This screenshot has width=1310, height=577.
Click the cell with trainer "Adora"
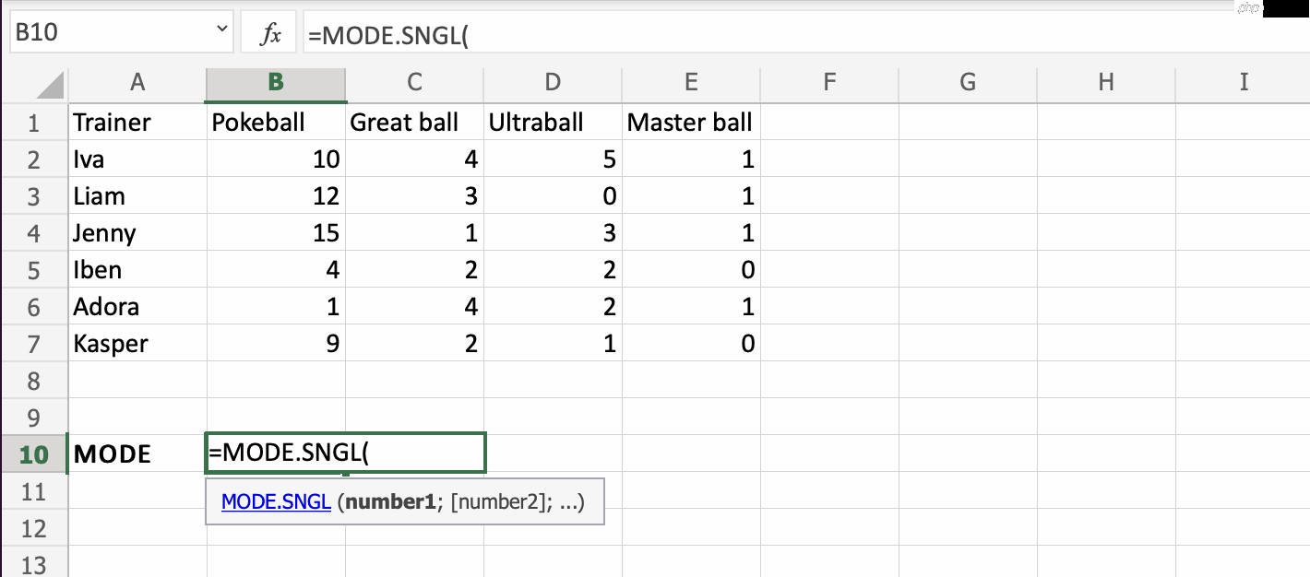click(x=137, y=306)
